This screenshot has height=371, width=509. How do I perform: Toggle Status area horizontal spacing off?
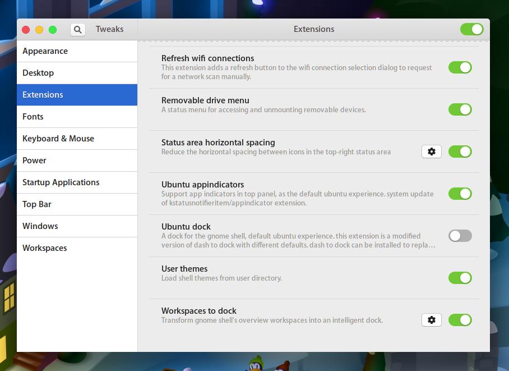pos(460,152)
